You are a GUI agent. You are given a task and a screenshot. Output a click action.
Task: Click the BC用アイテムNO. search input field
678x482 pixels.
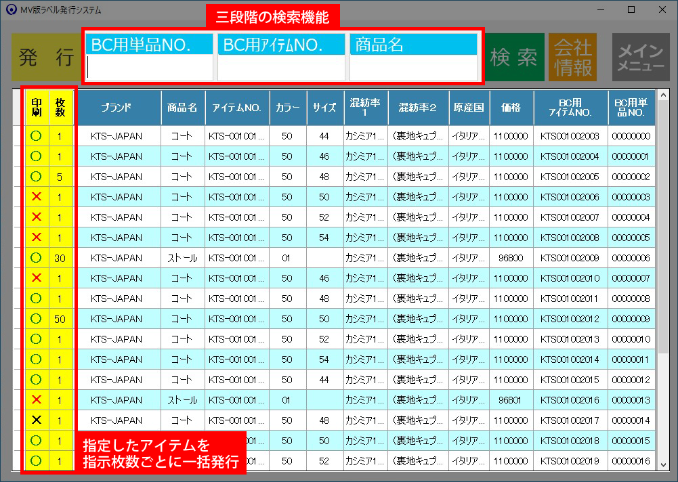click(281, 68)
